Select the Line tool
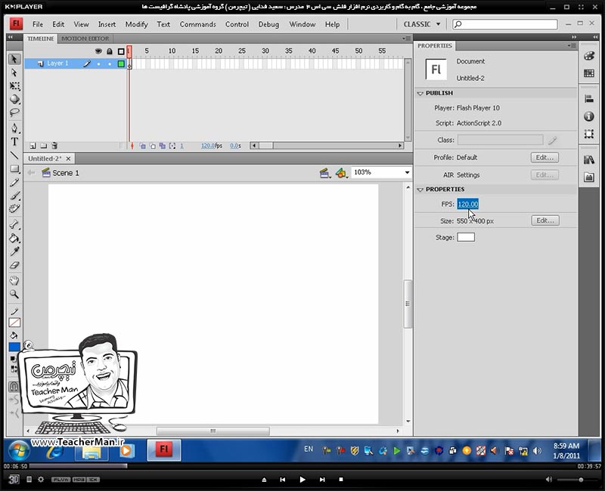Image resolution: width=605 pixels, height=491 pixels. tap(14, 155)
